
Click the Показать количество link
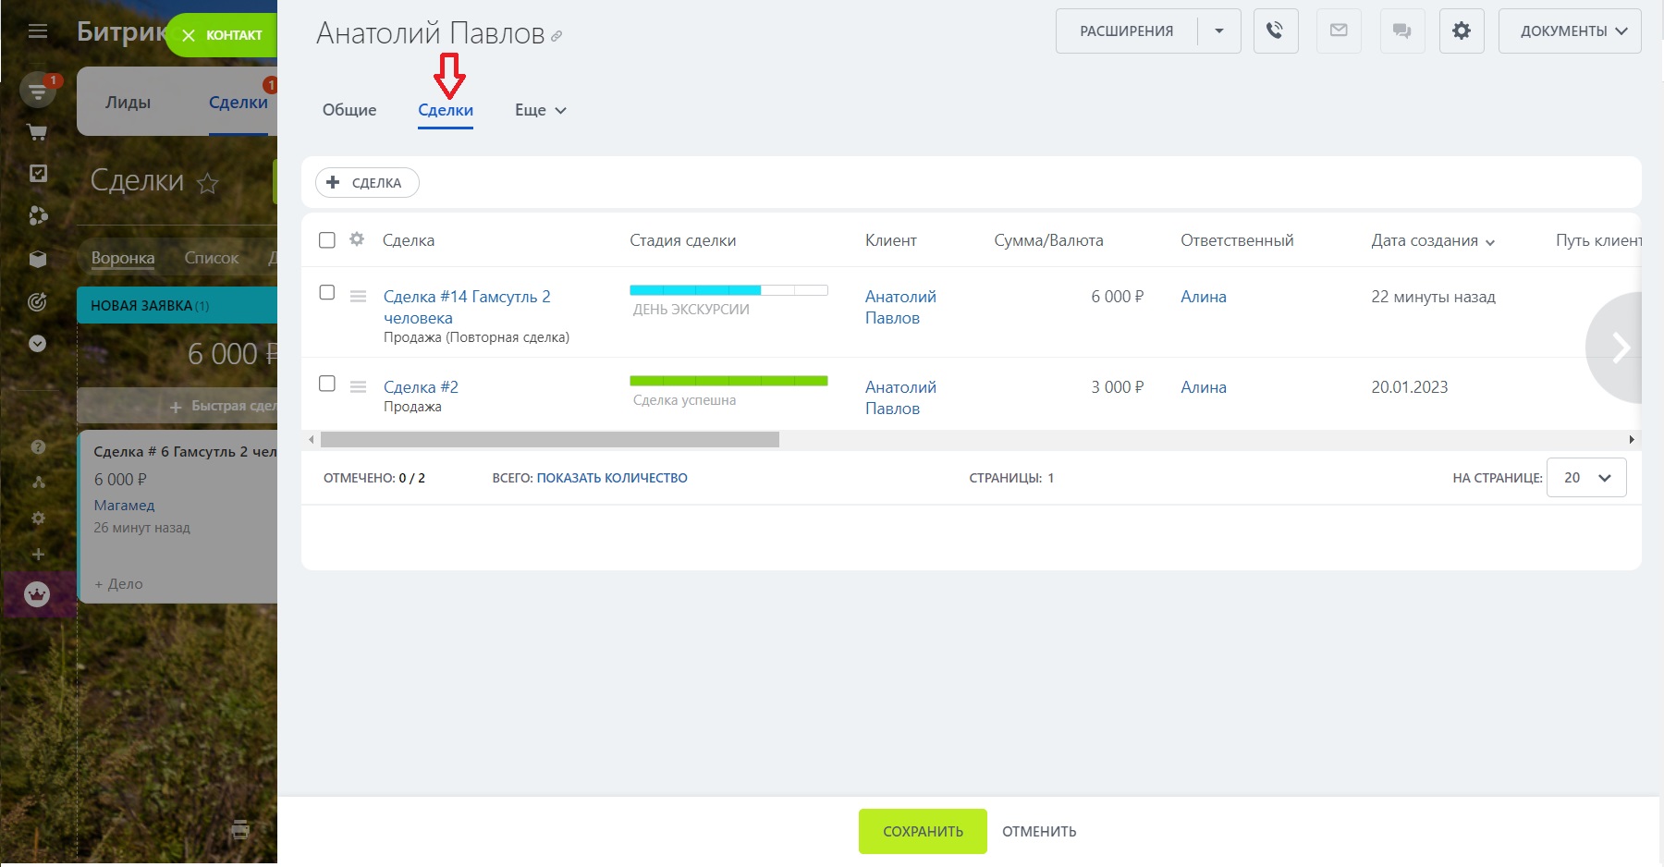tap(612, 478)
